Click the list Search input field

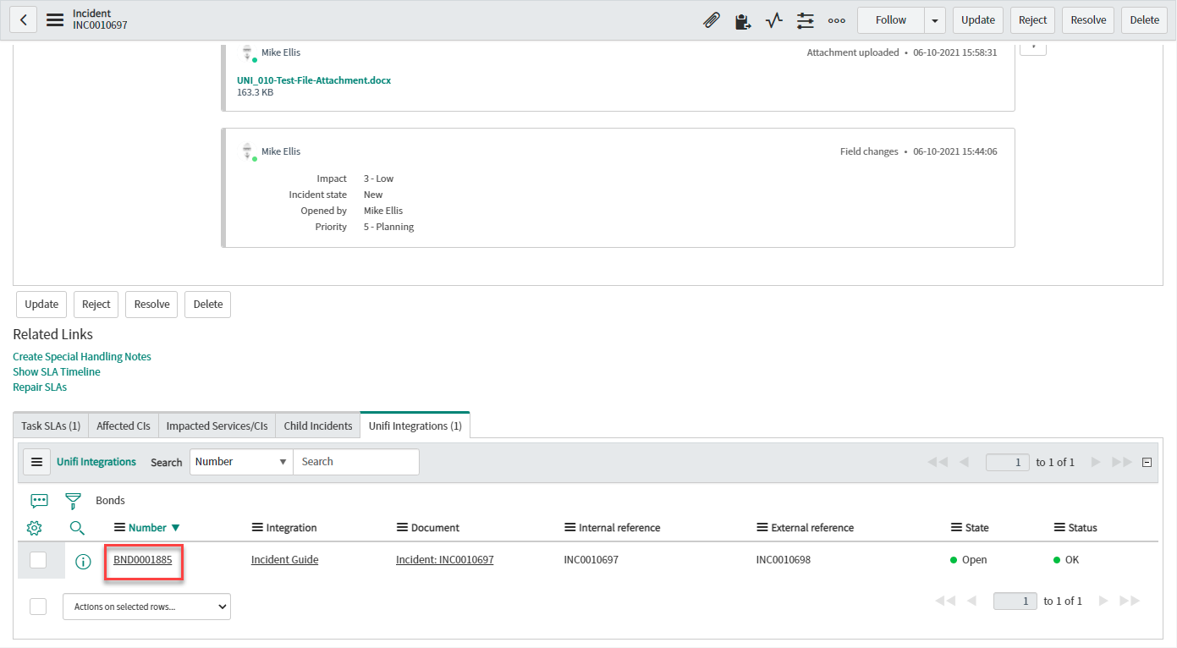[x=355, y=462]
